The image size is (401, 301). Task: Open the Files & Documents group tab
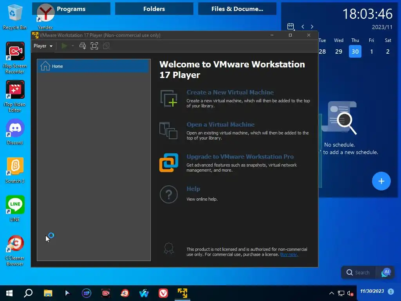coord(237,9)
